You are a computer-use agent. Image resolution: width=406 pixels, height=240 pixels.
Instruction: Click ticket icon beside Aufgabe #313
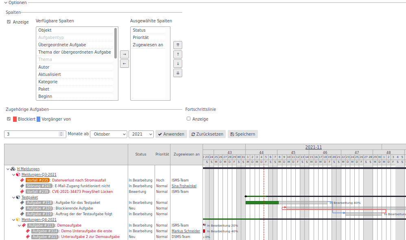(24, 225)
